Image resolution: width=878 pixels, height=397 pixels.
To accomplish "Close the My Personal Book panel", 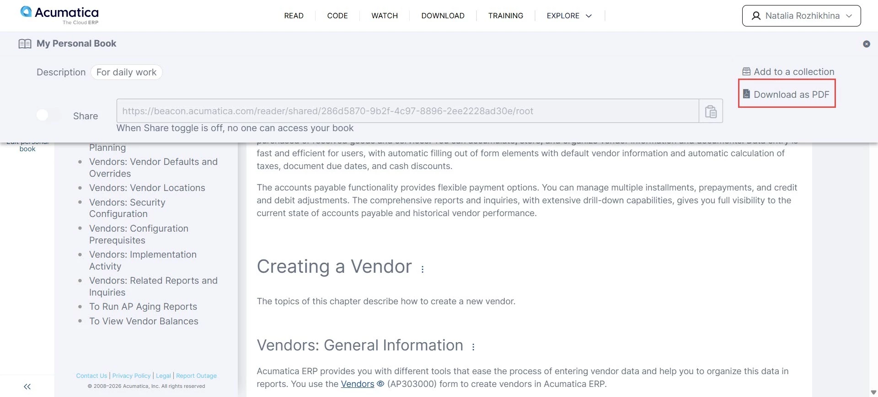I will pos(866,44).
